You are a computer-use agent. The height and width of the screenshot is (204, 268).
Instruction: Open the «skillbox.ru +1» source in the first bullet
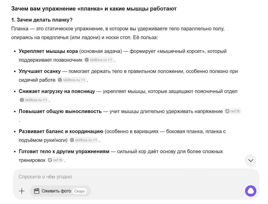point(99,60)
